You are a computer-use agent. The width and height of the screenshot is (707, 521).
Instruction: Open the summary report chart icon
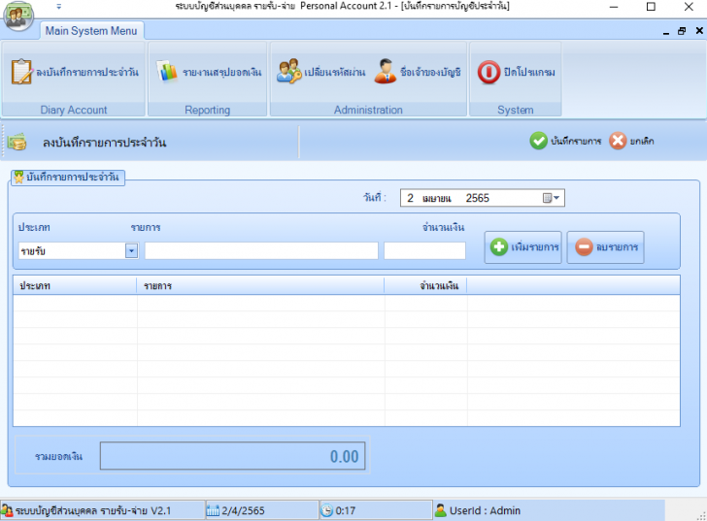[x=167, y=72]
